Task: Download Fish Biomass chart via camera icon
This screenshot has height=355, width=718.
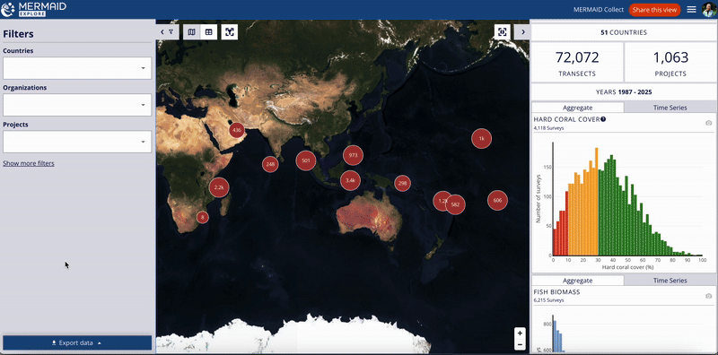Action: click(x=708, y=296)
